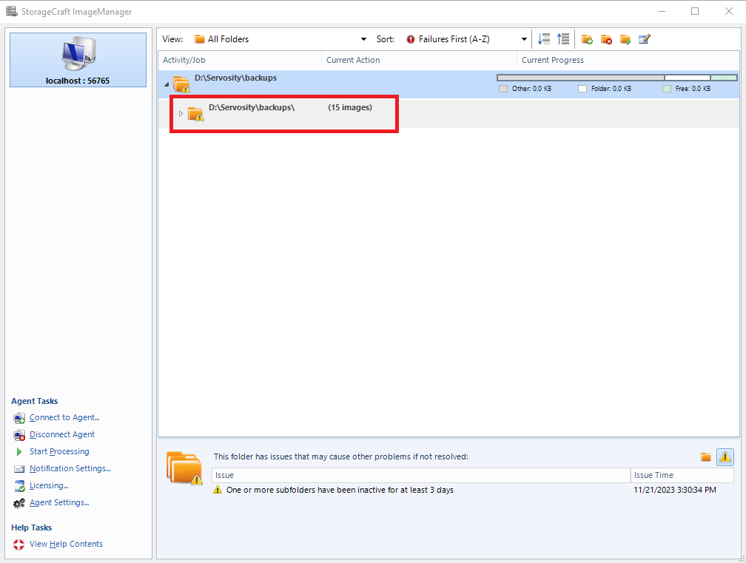Click the Remove Folder toolbar icon
Viewport: 746px width, 563px height.
pyautogui.click(x=606, y=38)
